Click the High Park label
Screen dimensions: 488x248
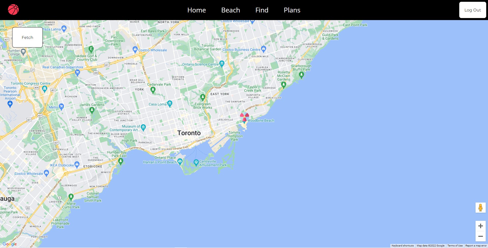click(x=129, y=141)
